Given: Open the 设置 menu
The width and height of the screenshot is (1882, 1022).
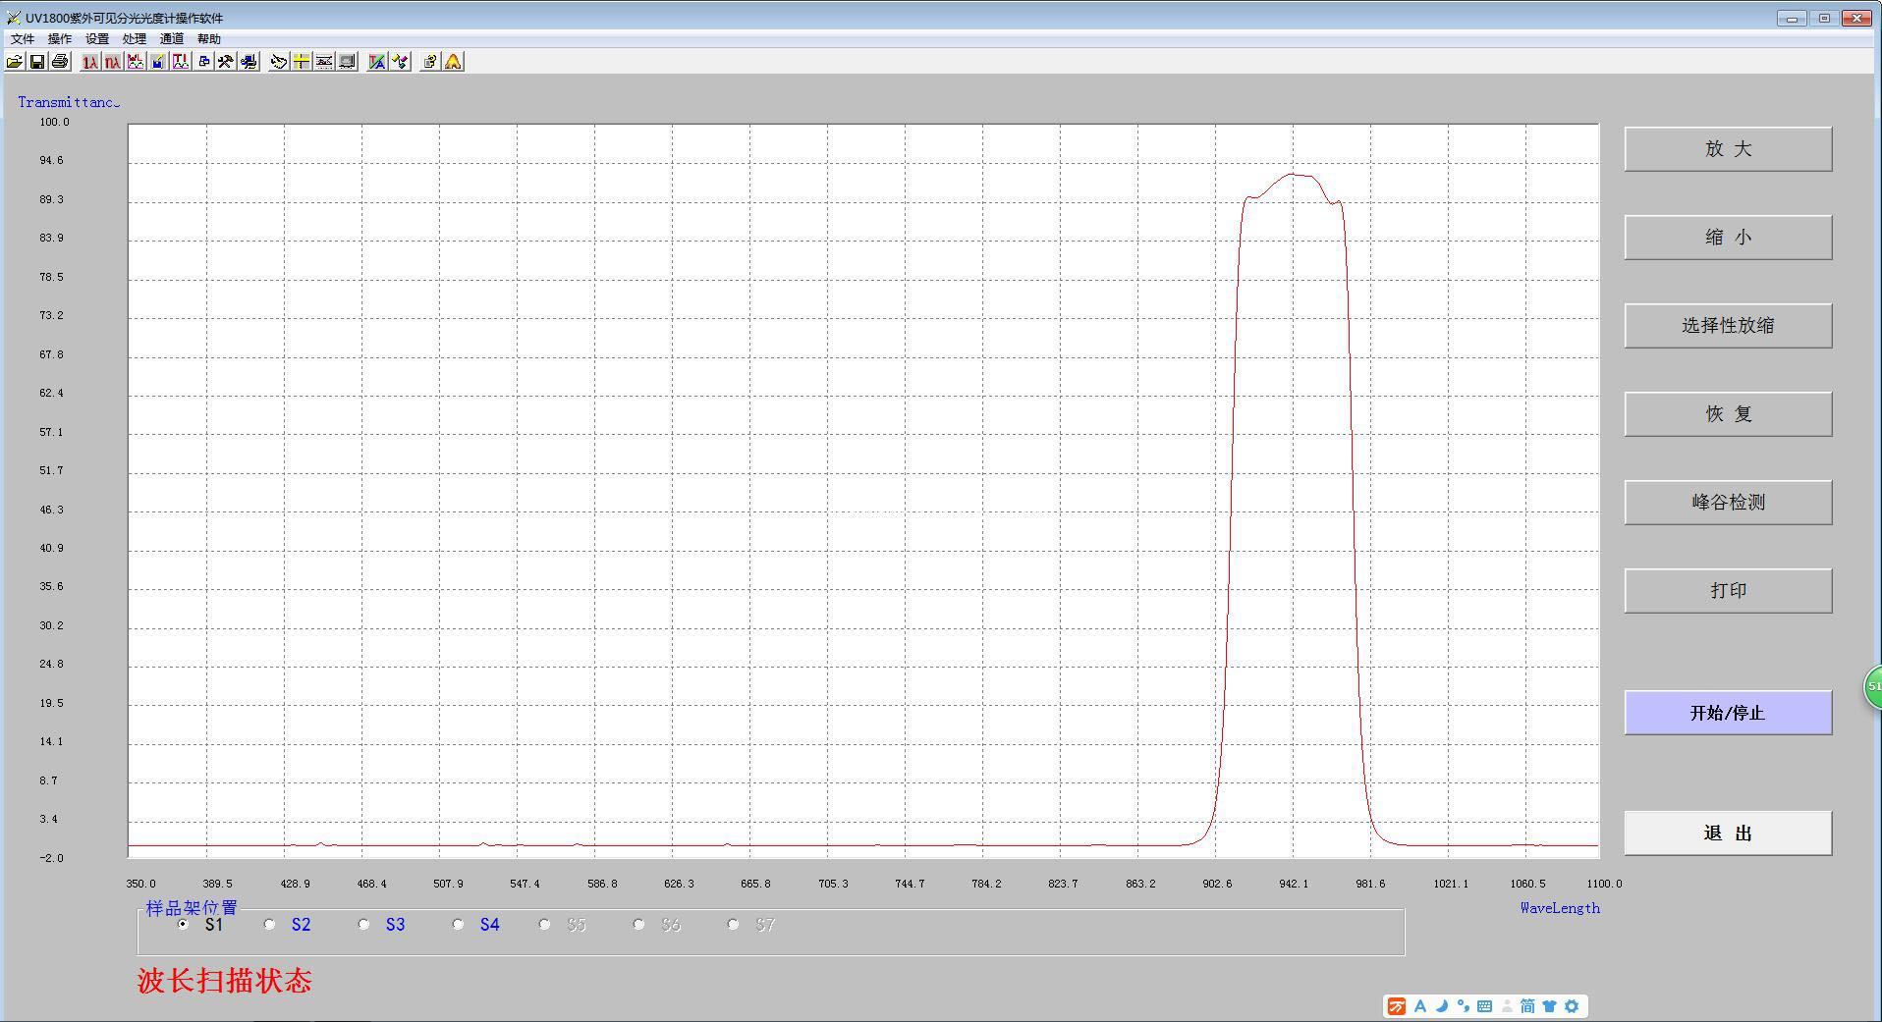Looking at the screenshot, I should coord(97,39).
